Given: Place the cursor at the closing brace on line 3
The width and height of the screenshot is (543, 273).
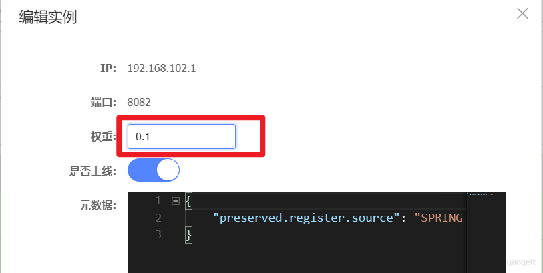Looking at the screenshot, I should point(188,234).
